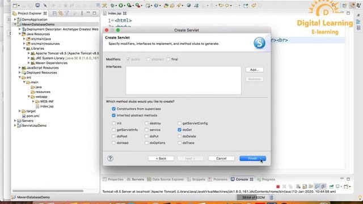Click Project Explorer horizontal scrollbar
This screenshot has height=204, width=363.
(x=48, y=191)
